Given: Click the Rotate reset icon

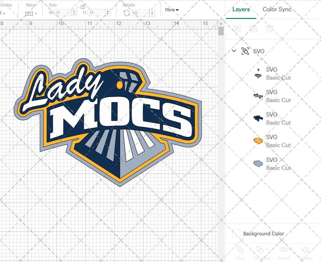Looking at the screenshot, I should tap(127, 13).
